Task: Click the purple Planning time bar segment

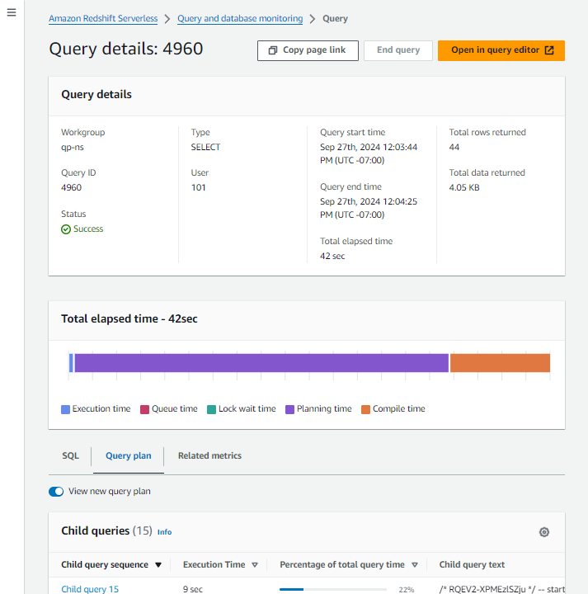Action: [x=261, y=363]
